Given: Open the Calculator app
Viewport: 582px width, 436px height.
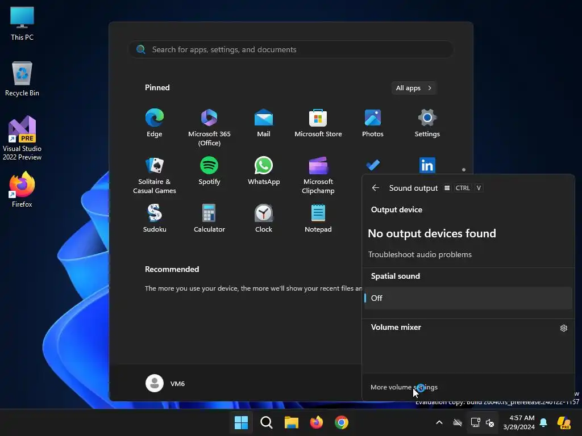Looking at the screenshot, I should point(209,219).
